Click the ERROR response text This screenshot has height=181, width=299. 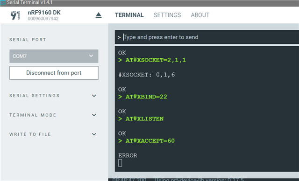coord(128,155)
